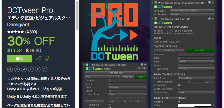This screenshot has width=224, height=108.
Task: Move DOTween Animation down with down arrow
Action: click(x=144, y=69)
